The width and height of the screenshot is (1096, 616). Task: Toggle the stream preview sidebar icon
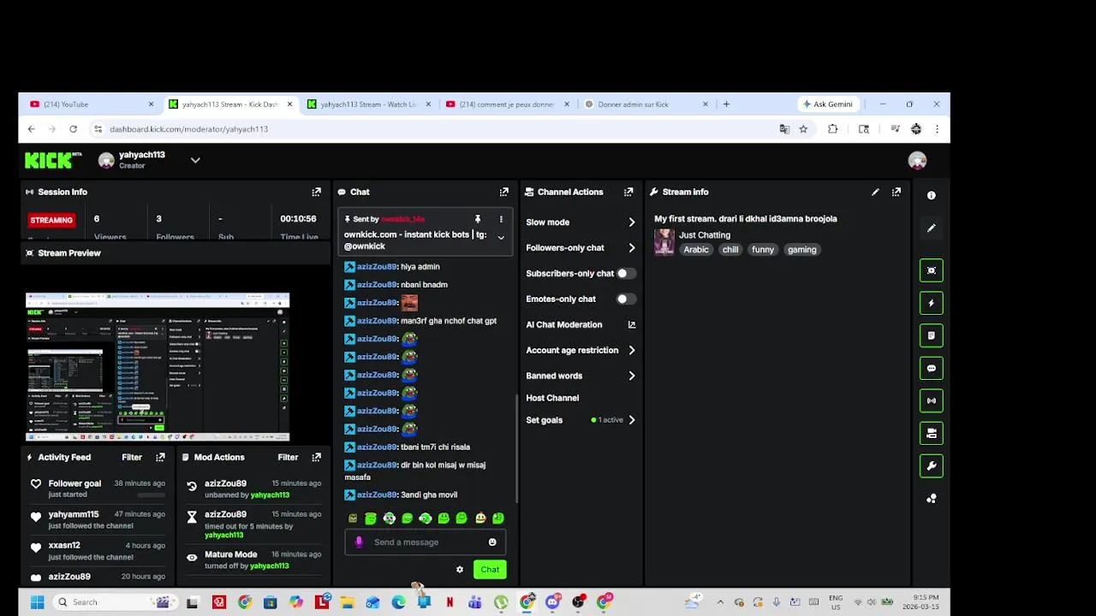[x=932, y=270]
